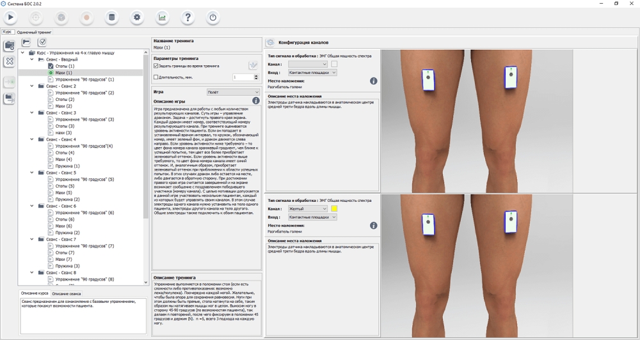Open settings via the gear icon
The image size is (640, 340).
[x=137, y=18]
